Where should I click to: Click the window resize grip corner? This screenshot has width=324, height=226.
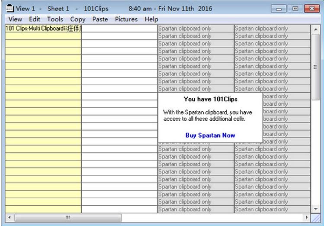(315, 218)
